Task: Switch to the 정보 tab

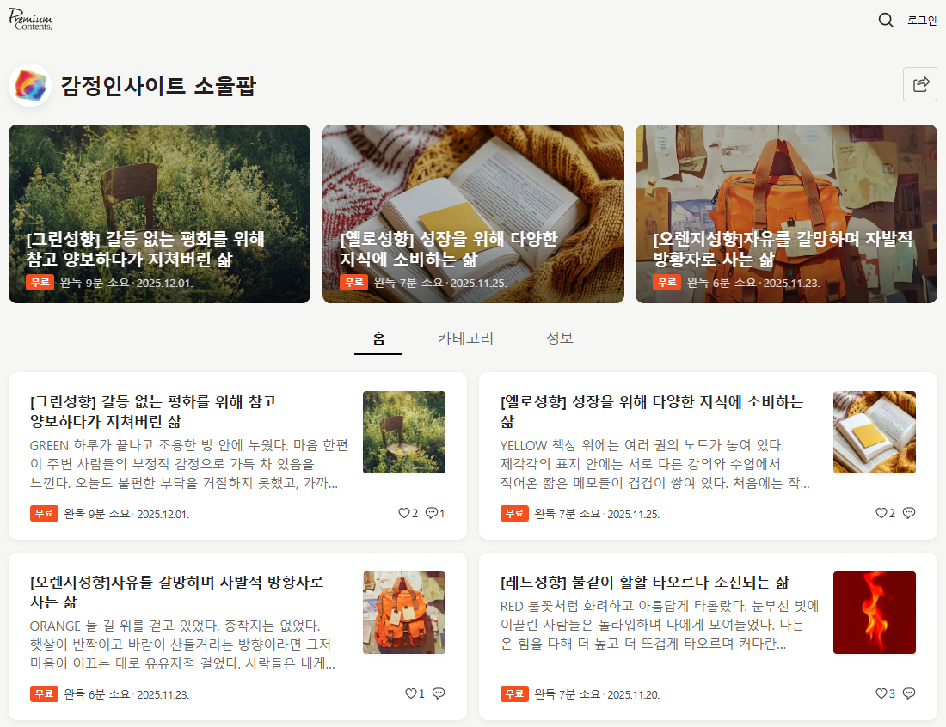Action: pos(559,338)
